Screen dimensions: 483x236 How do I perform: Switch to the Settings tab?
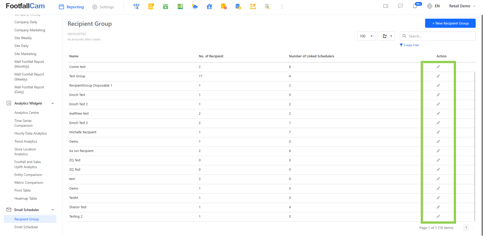pyautogui.click(x=103, y=7)
